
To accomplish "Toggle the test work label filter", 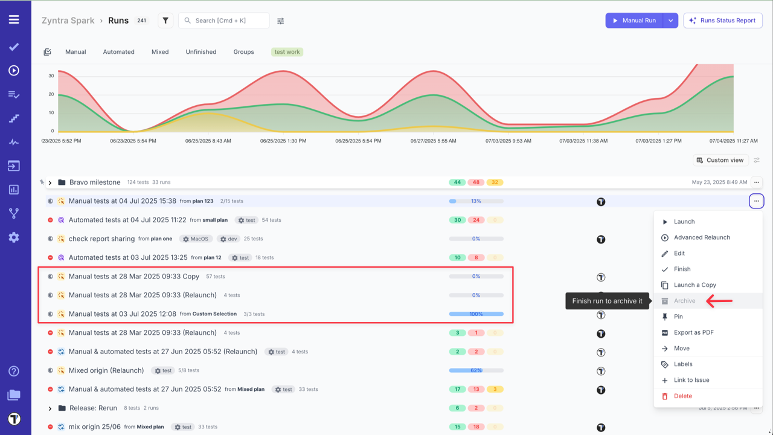I will tap(287, 52).
